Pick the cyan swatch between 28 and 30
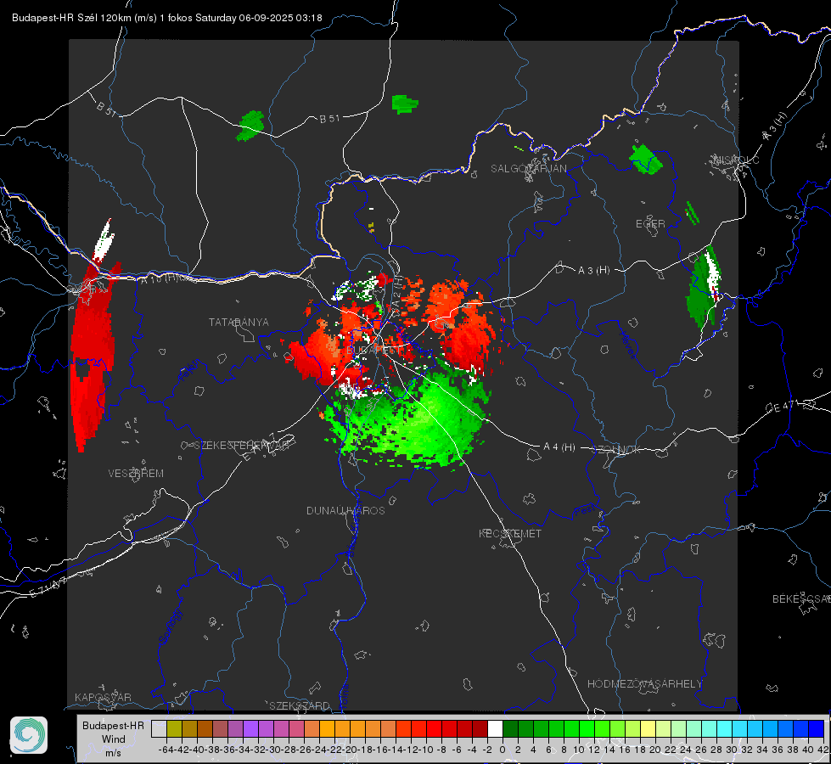The image size is (831, 764). tap(725, 728)
